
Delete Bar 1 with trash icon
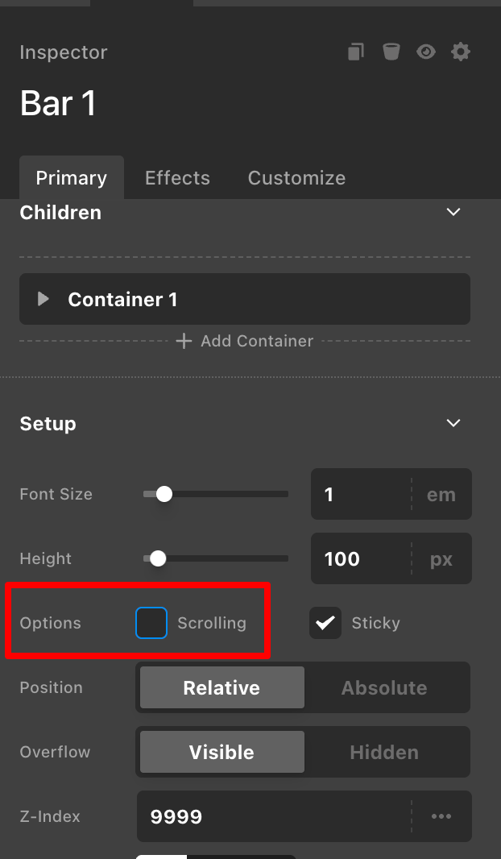[391, 52]
